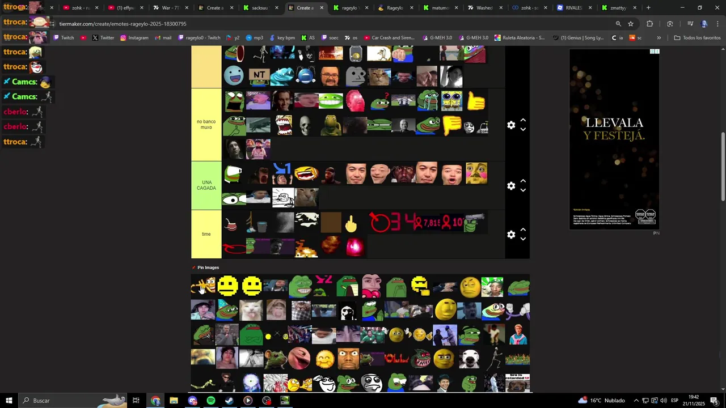Image resolution: width=726 pixels, height=408 pixels.
Task: Select the 'bro is retarded' dog emote
Action: 518,382
